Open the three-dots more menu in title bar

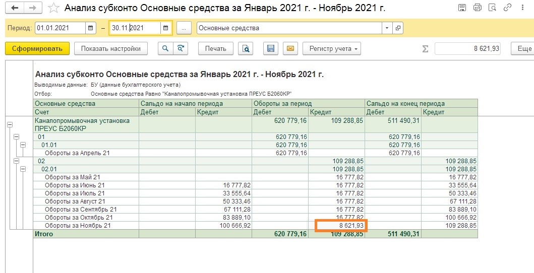pos(522,8)
